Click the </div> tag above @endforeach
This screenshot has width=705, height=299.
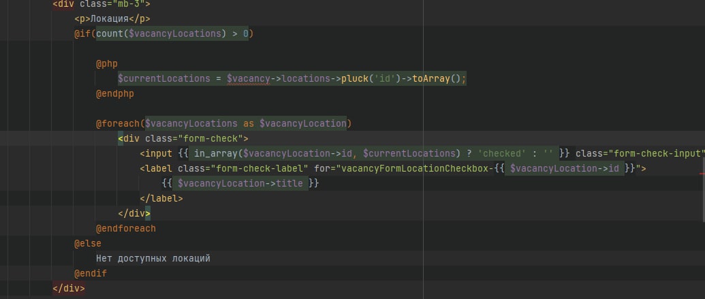pyautogui.click(x=134, y=213)
